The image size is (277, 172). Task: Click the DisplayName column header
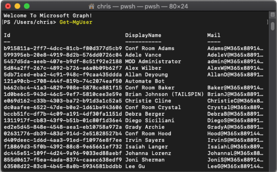(x=143, y=35)
